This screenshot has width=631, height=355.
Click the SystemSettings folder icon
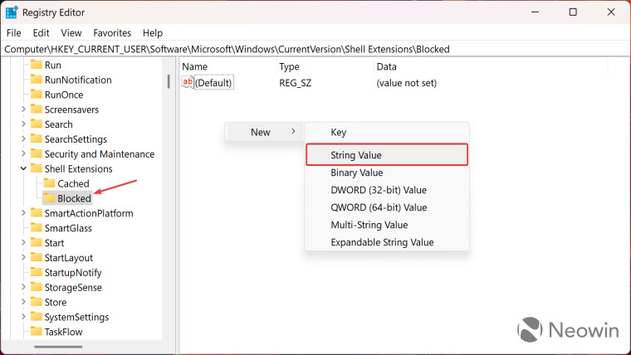37,317
